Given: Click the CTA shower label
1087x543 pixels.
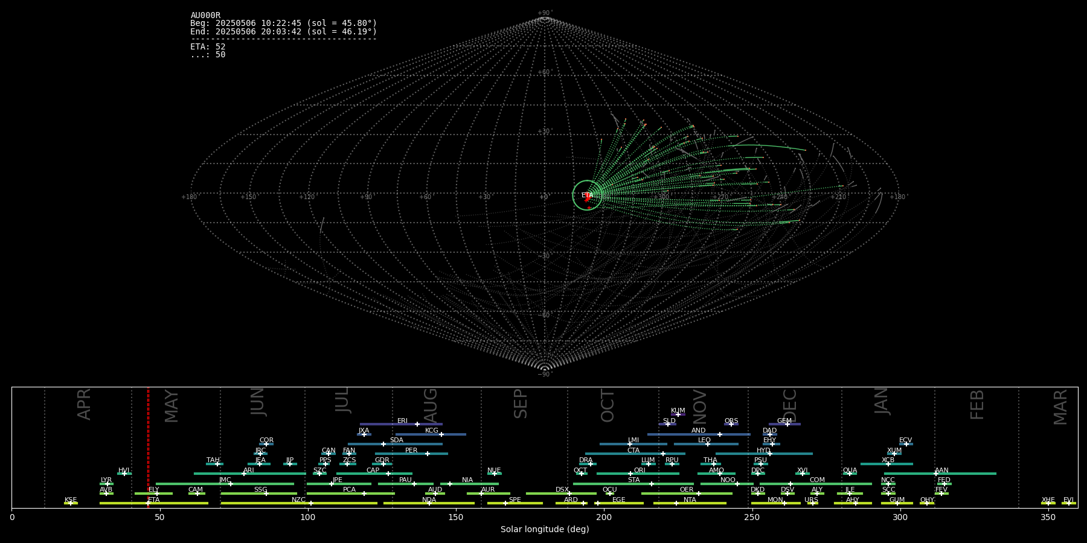Looking at the screenshot, I should 633,451.
